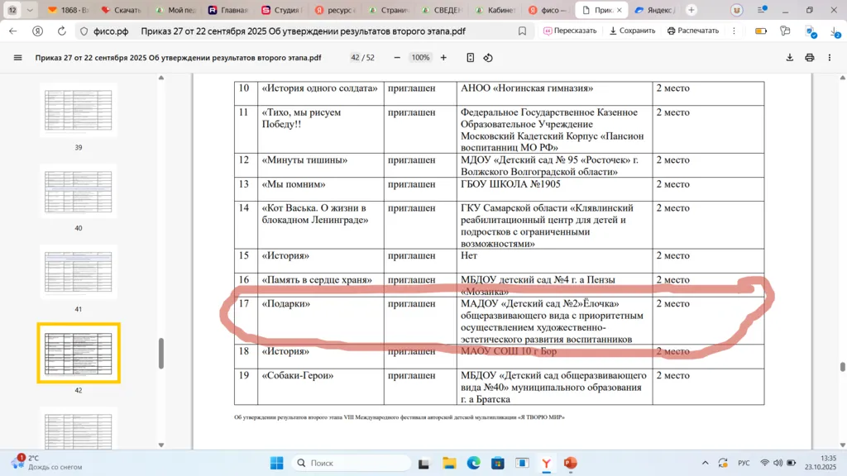The image size is (847, 476).
Task: Click the Пересказать button
Action: (570, 31)
